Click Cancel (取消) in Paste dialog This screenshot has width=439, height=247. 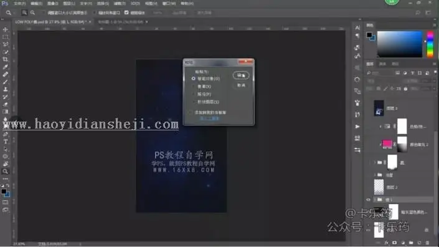pyautogui.click(x=241, y=85)
